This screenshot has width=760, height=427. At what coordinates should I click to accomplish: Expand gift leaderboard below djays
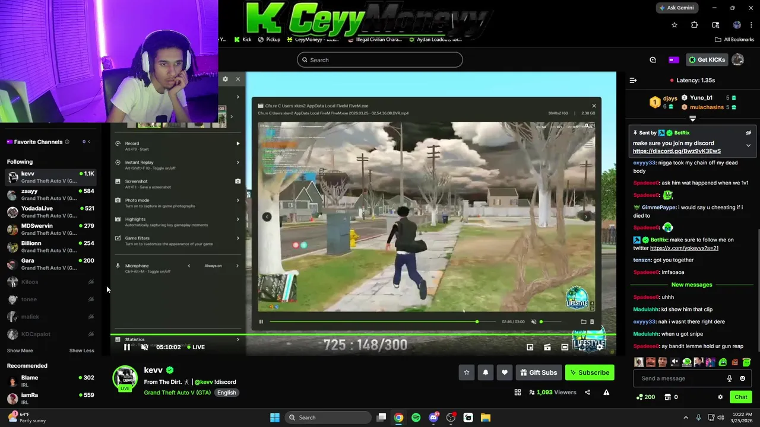click(692, 119)
